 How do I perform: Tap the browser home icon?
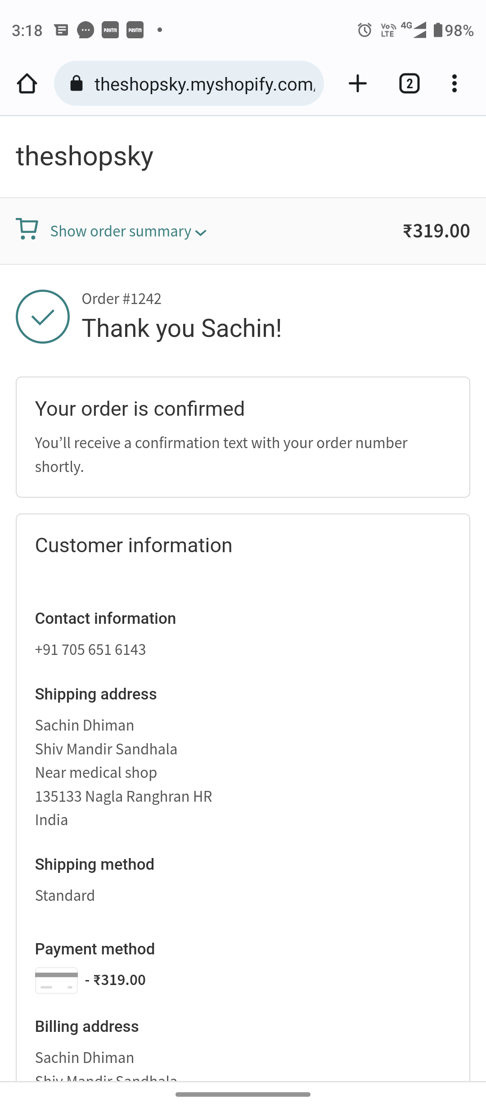pyautogui.click(x=27, y=84)
